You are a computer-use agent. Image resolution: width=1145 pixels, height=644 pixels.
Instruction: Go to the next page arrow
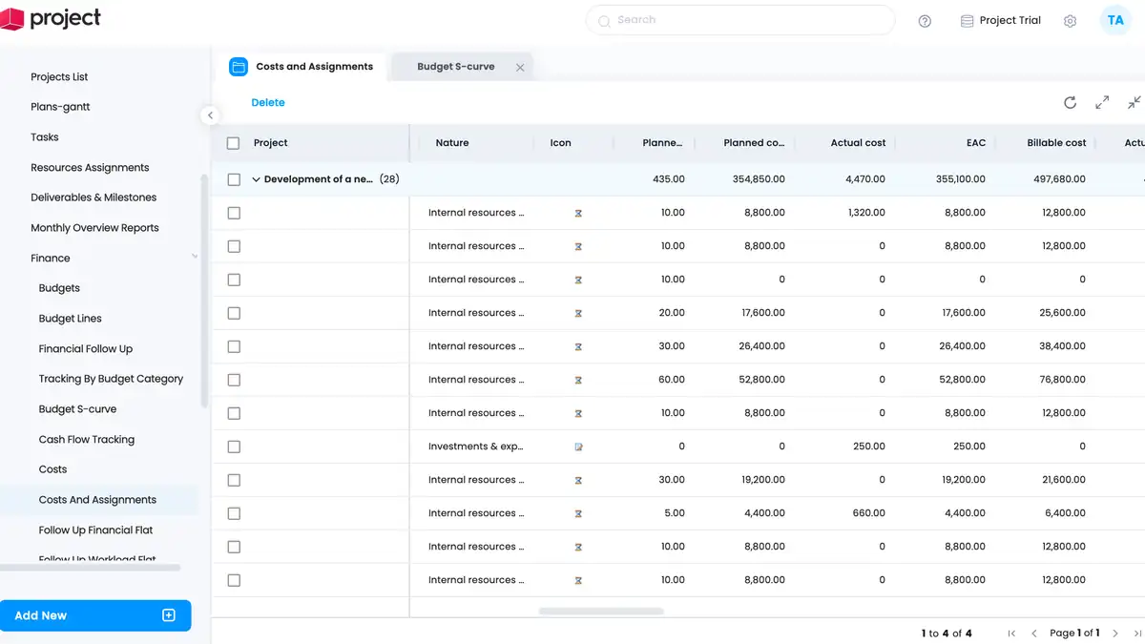(1115, 634)
